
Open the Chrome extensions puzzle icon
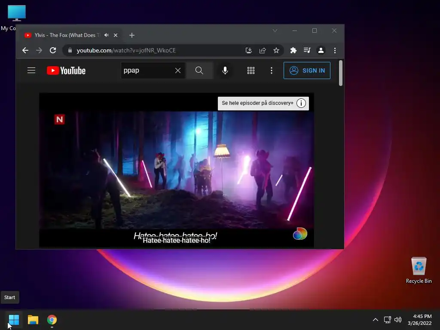coord(293,51)
